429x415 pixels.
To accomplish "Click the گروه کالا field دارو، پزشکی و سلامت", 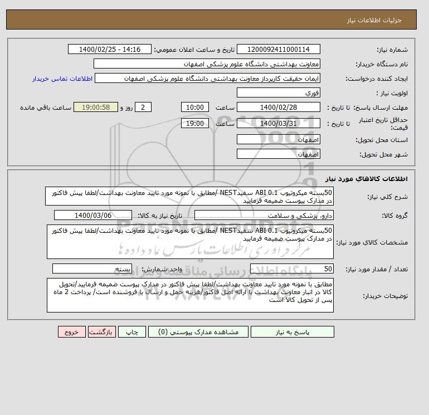I will point(264,215).
